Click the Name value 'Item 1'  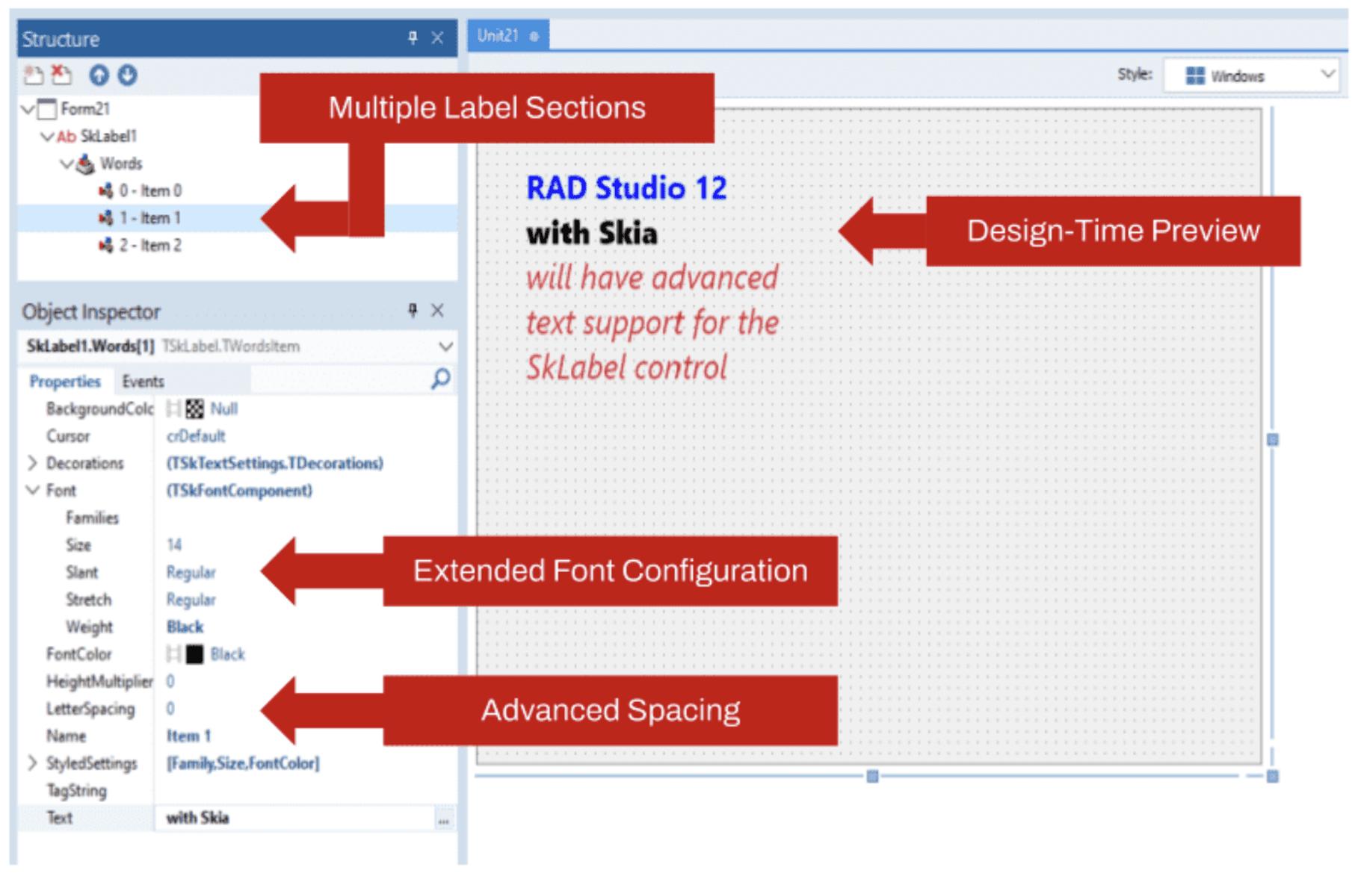(188, 736)
